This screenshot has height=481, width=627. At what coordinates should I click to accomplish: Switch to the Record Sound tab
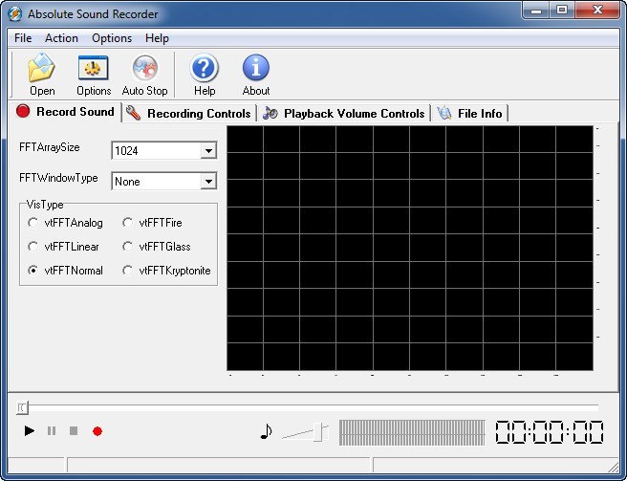66,111
